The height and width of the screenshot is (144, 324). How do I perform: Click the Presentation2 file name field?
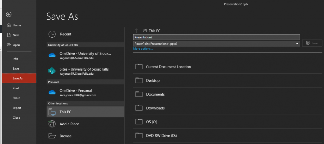click(216, 37)
